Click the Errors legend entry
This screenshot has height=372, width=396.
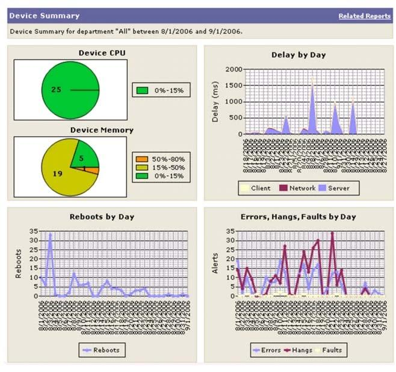(265, 350)
